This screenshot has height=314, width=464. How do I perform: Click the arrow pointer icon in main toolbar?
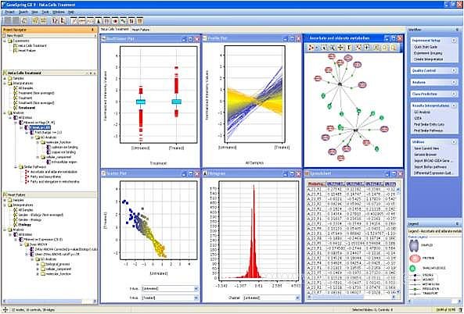pos(63,21)
